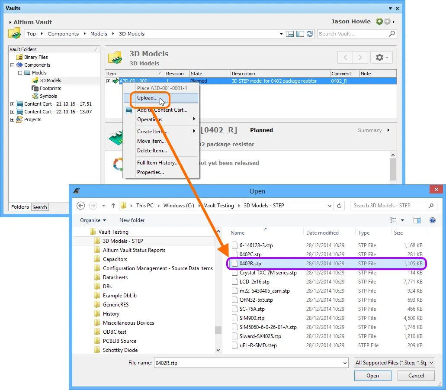
Task: Click the first layout view icon in Vaults toolbar
Action: click(x=290, y=34)
